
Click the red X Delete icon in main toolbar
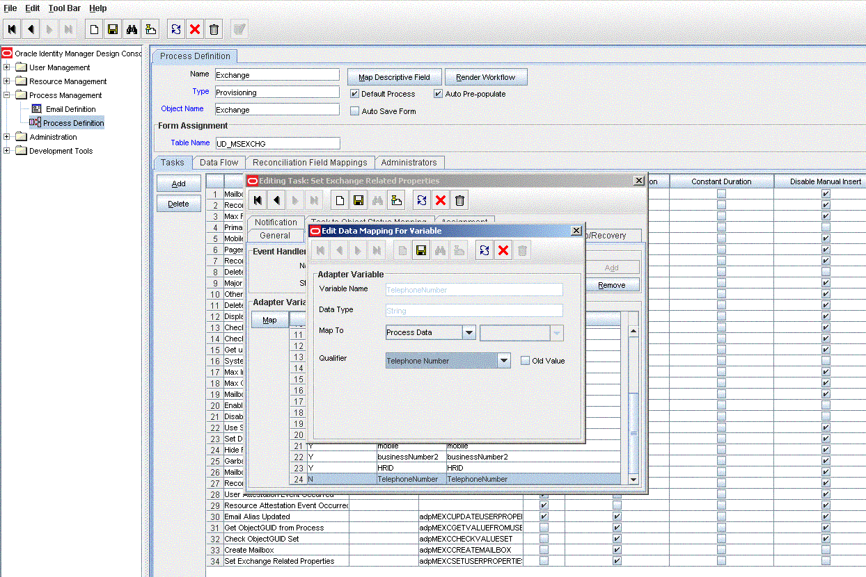click(x=195, y=29)
